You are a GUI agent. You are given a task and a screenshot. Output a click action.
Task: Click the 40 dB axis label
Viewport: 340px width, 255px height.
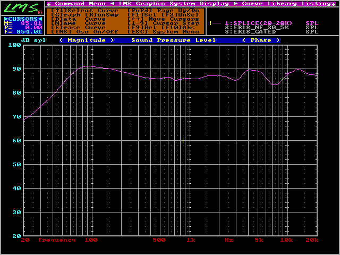(16, 189)
